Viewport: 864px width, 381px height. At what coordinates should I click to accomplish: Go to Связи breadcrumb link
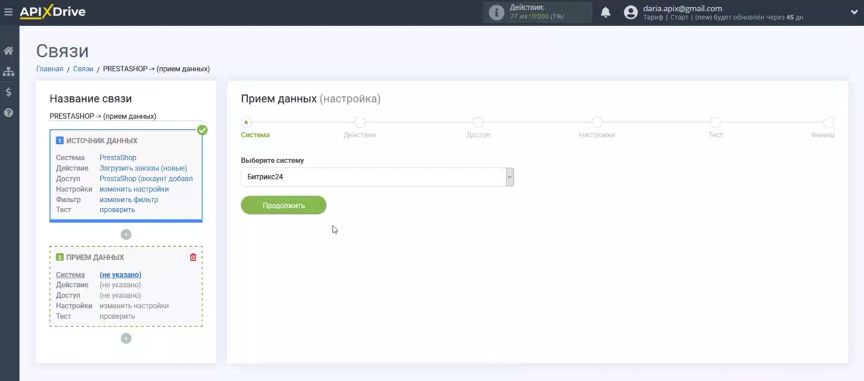point(83,69)
